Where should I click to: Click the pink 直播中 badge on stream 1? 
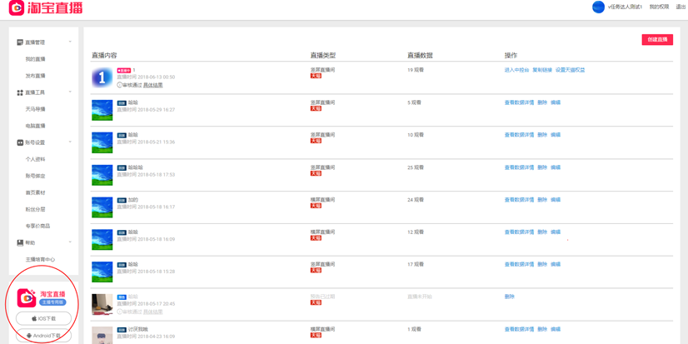pyautogui.click(x=124, y=70)
